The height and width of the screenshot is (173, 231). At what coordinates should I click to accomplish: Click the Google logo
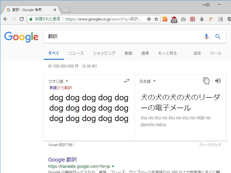(x=21, y=37)
